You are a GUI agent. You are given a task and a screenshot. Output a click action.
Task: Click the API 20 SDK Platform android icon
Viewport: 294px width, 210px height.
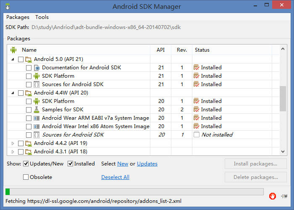coord(37,101)
